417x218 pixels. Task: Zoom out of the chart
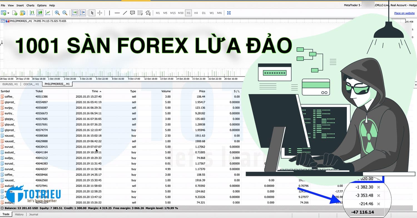tap(65, 13)
